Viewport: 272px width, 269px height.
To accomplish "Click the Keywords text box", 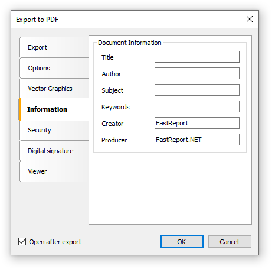I will (197, 106).
